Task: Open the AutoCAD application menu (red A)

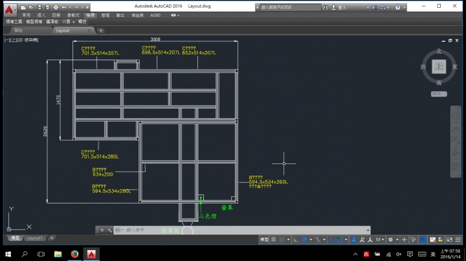Action: 10,9
